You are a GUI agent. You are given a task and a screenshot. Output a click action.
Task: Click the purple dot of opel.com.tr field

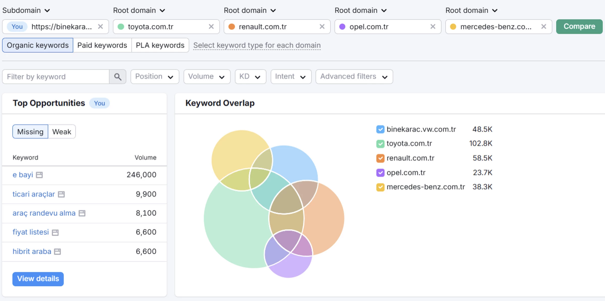coord(342,27)
